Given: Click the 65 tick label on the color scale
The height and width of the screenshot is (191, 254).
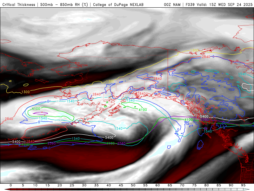Looking at the screenshot, I should pyautogui.click(x=170, y=185).
